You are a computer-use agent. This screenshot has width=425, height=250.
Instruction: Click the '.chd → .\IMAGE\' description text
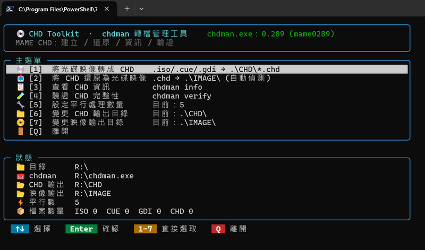pos(186,78)
